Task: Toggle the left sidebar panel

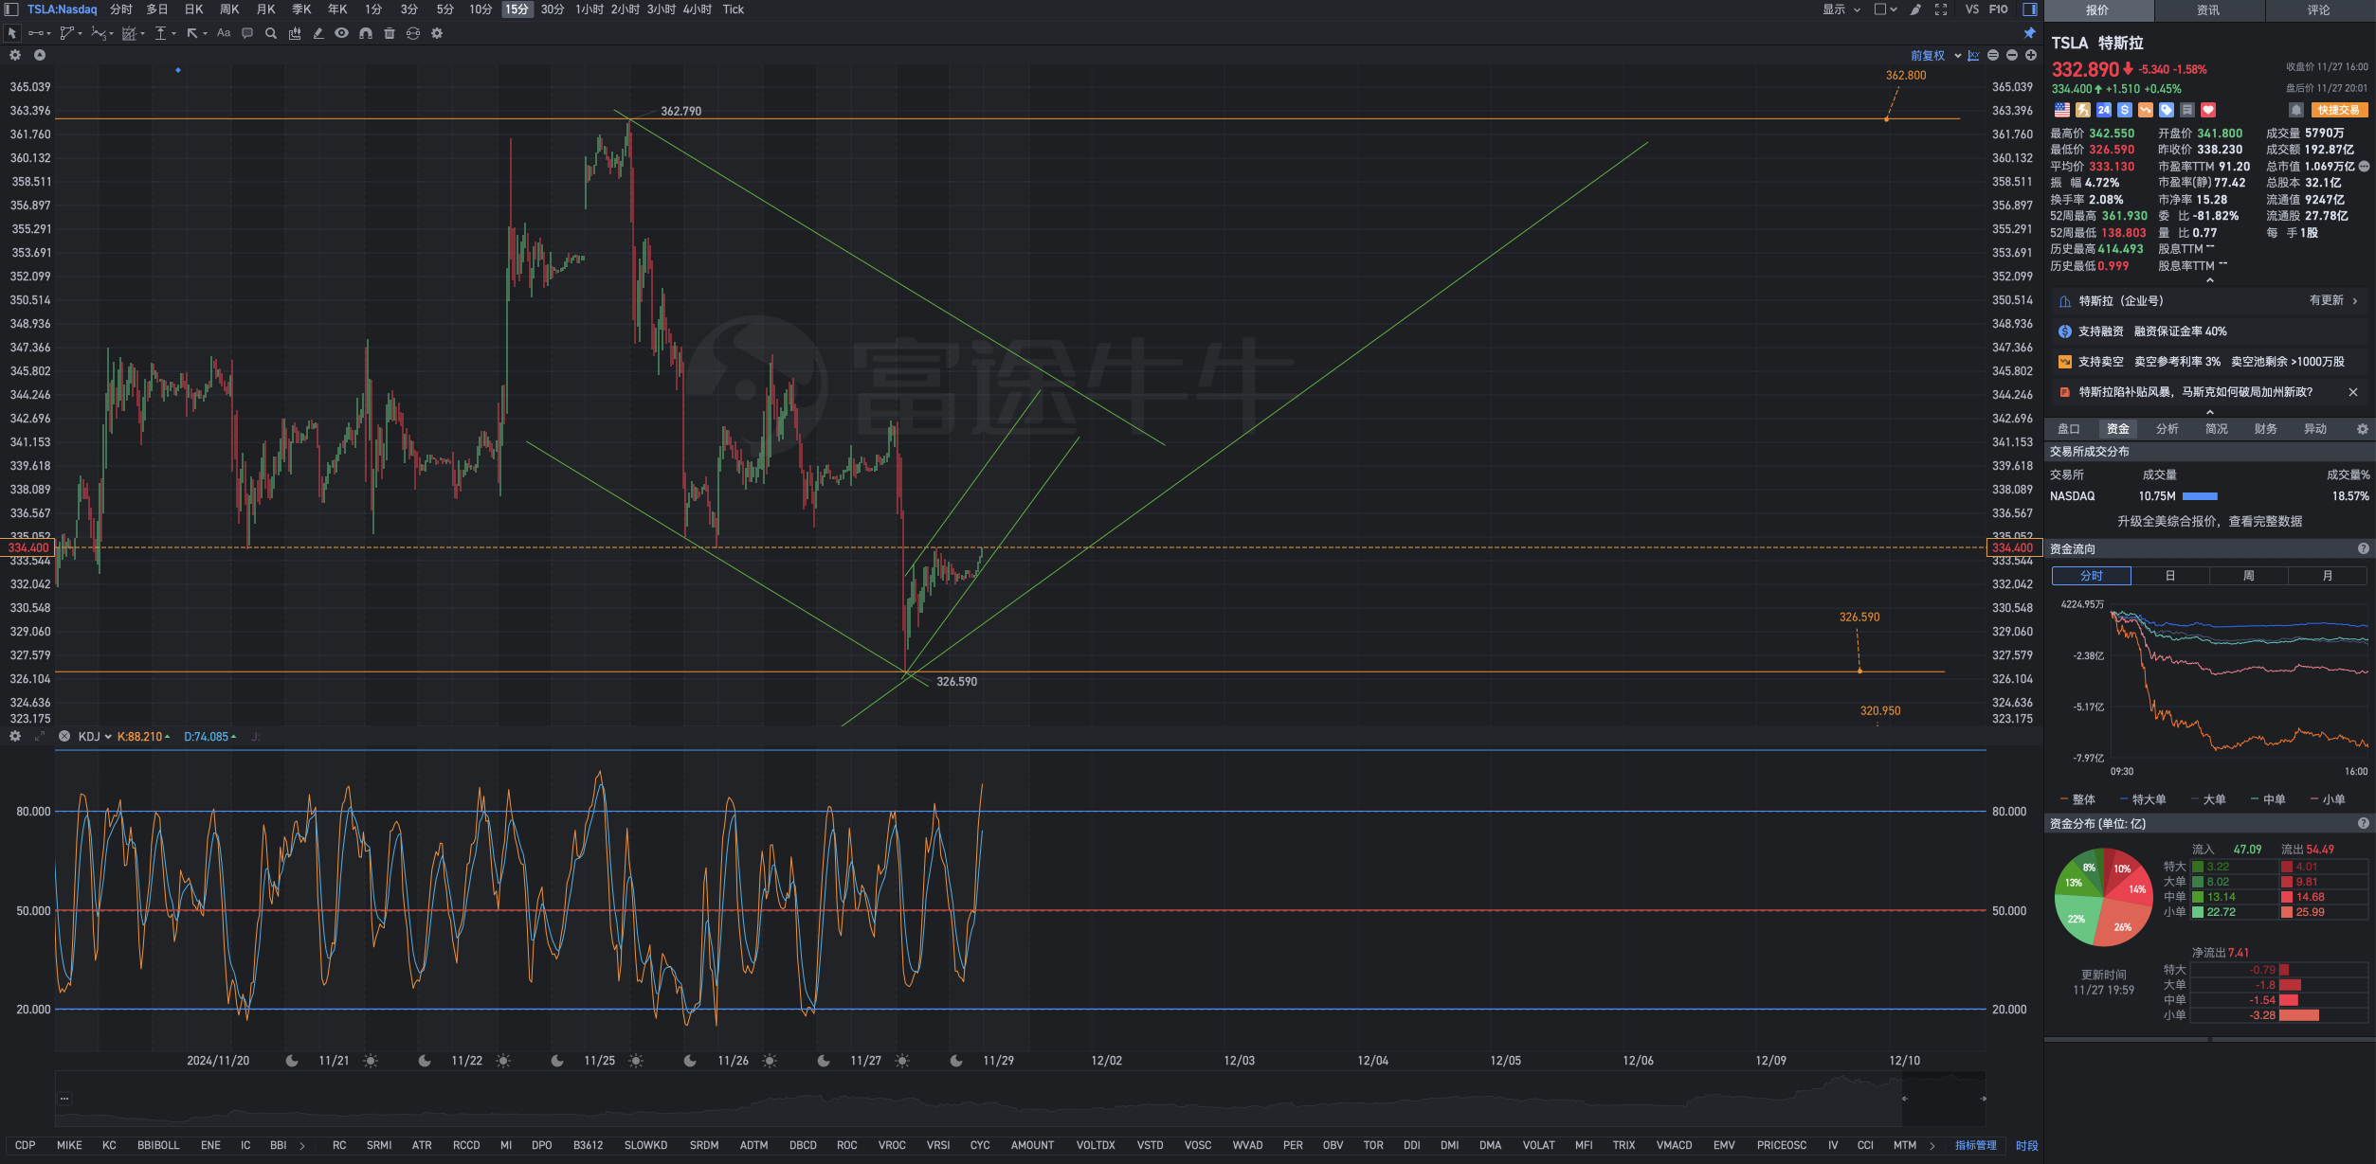Action: point(11,9)
